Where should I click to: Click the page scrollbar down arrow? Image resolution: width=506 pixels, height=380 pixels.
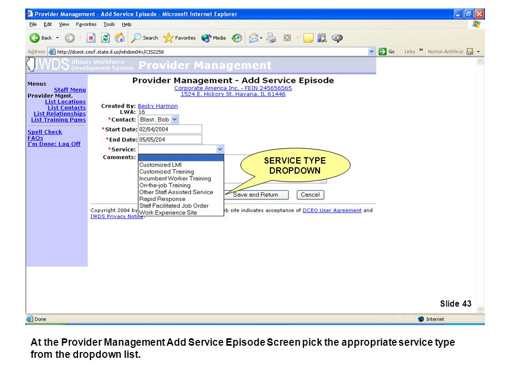click(x=480, y=309)
